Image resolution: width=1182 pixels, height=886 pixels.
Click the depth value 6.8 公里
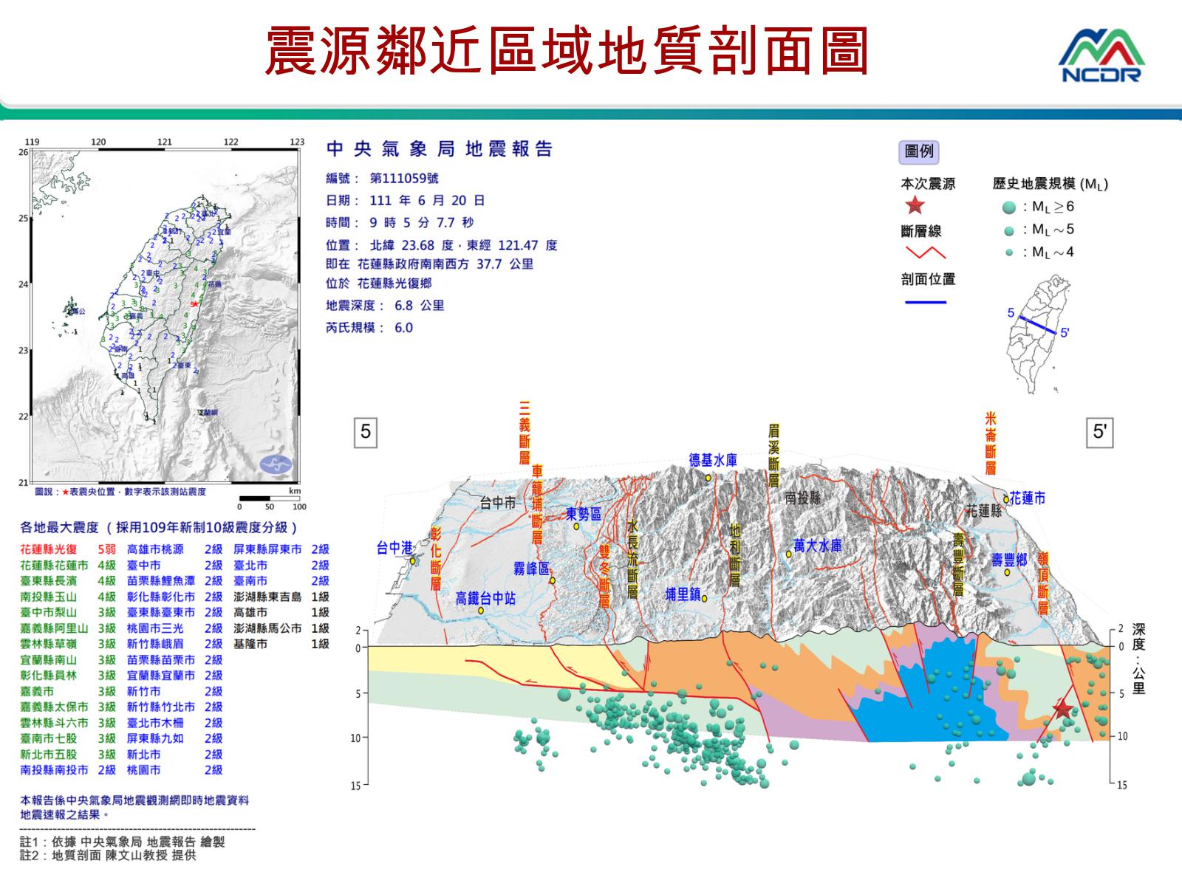click(420, 306)
